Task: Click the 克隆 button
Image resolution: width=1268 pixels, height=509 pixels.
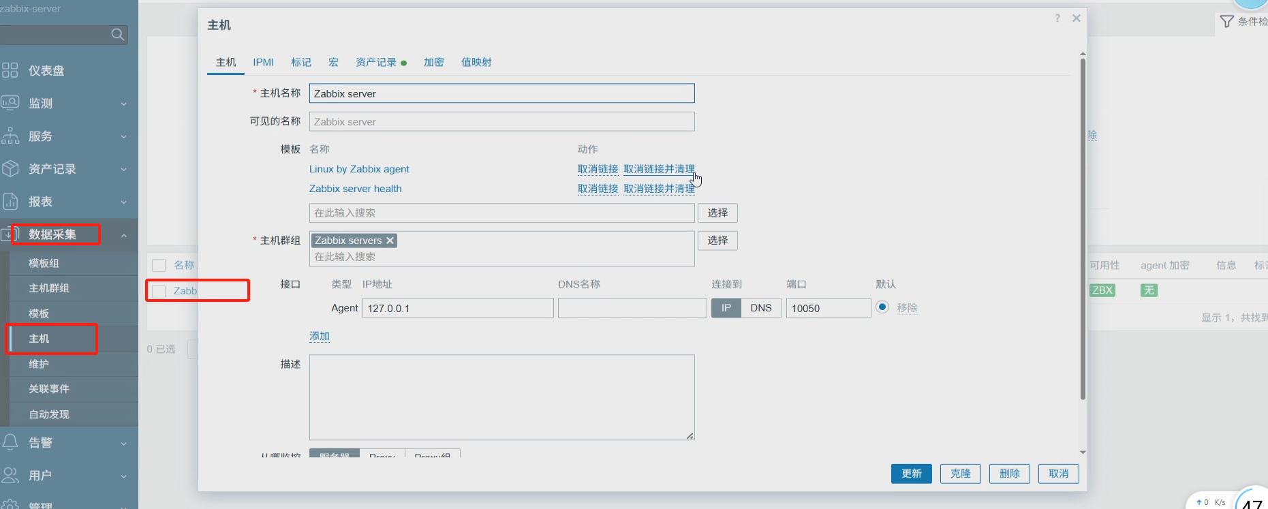Action: (961, 474)
